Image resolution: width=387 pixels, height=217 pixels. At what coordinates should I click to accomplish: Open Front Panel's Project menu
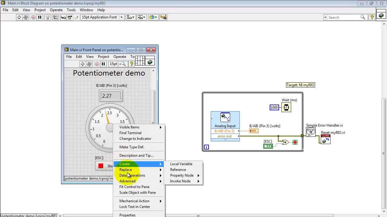[103, 56]
